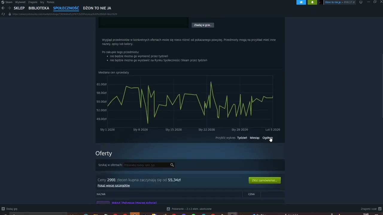
Task: Open the Gry menu
Action: (x=42, y=2)
